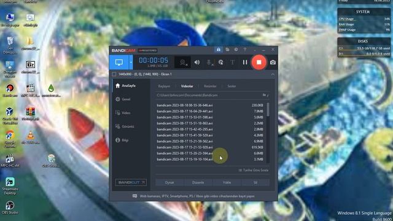The image size is (393, 221).
Task: Click the Oynat play button
Action: [x=169, y=182]
